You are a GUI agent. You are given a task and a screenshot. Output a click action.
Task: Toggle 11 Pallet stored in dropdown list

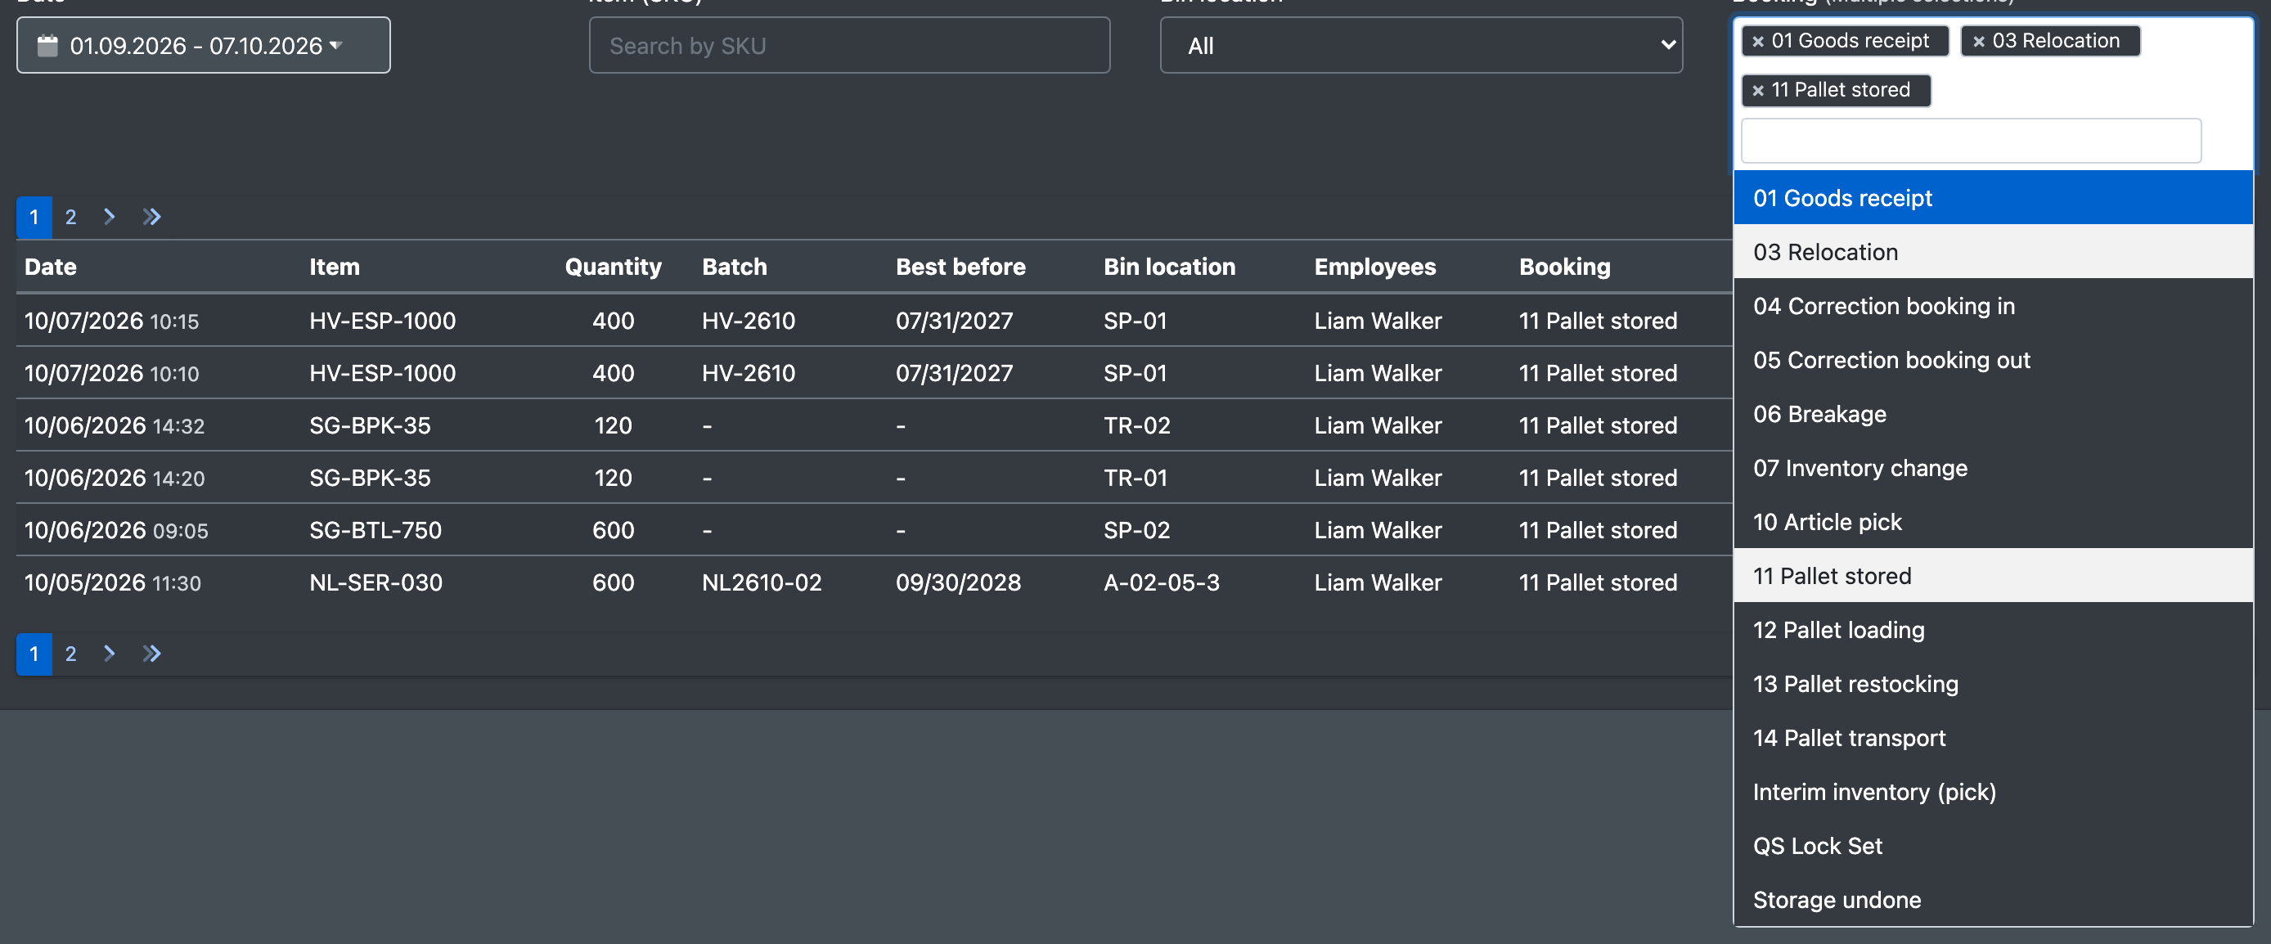point(1992,576)
